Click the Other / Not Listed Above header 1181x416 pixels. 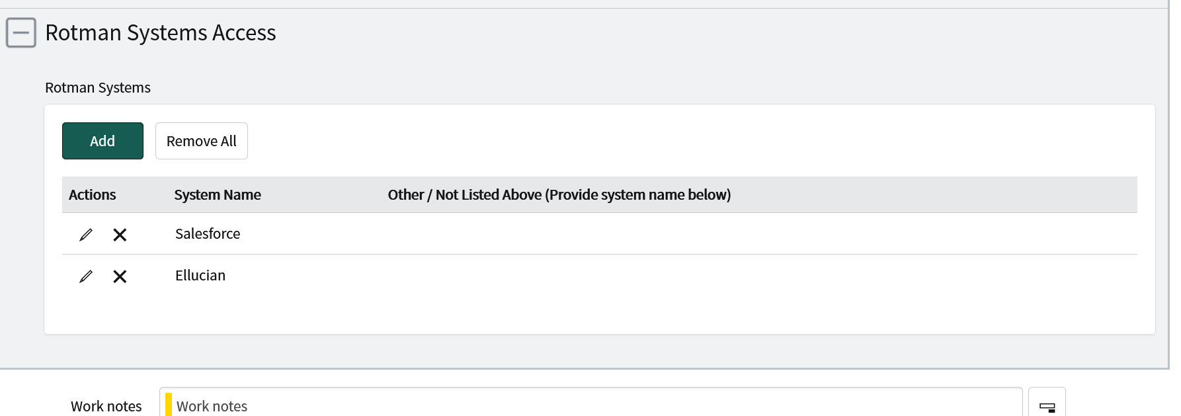click(x=559, y=194)
